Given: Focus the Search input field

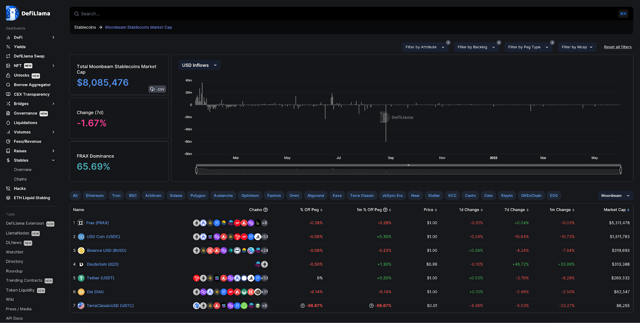Looking at the screenshot, I should coord(344,14).
